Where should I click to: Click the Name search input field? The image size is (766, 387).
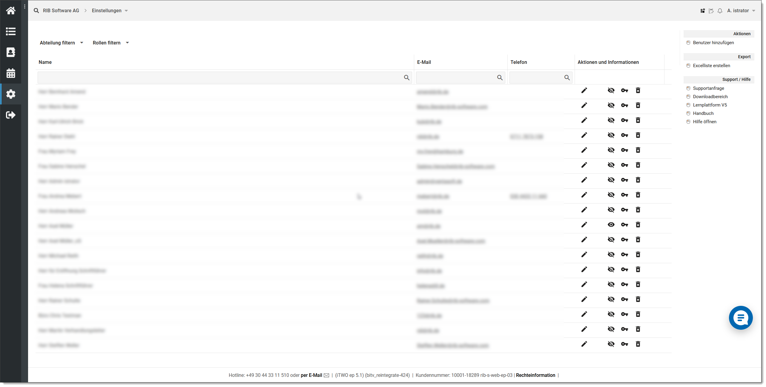click(x=224, y=78)
